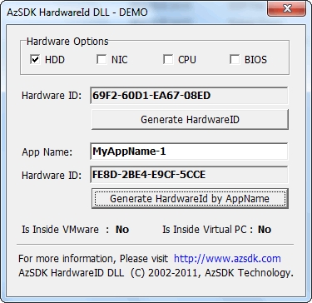This screenshot has height=303, width=312.
Task: Click Generate HardwareId by AppName button
Action: [x=190, y=199]
